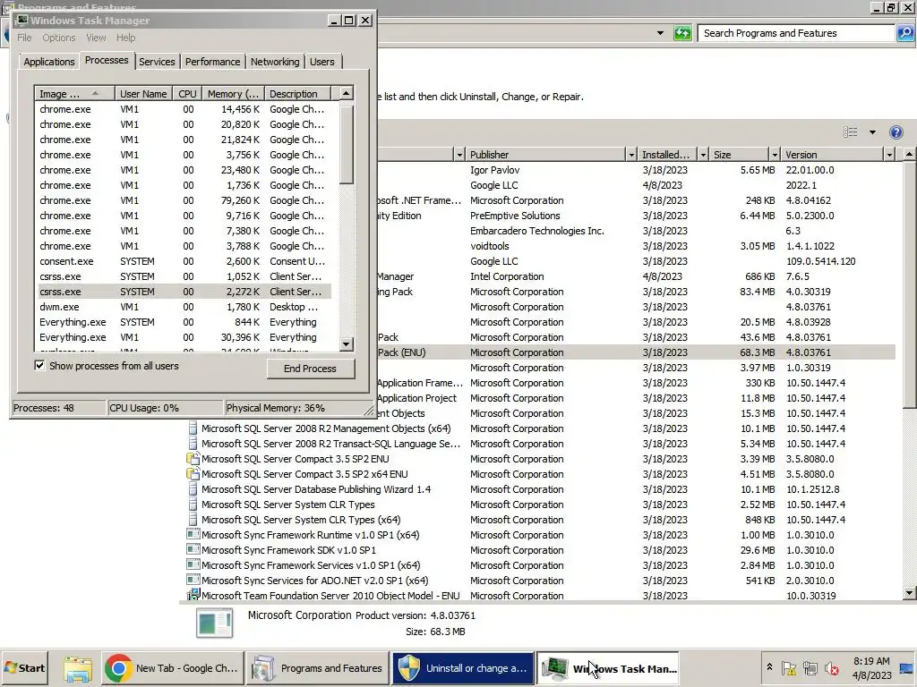Image resolution: width=917 pixels, height=687 pixels.
Task: Open the Installed On column filter dropdown
Action: (703, 155)
